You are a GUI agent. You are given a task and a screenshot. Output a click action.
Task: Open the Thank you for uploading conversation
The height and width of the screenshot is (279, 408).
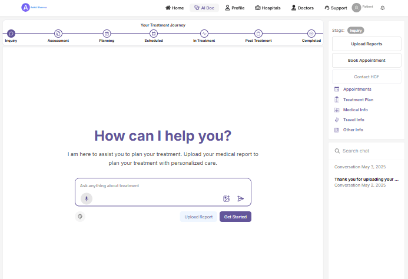pos(366,182)
